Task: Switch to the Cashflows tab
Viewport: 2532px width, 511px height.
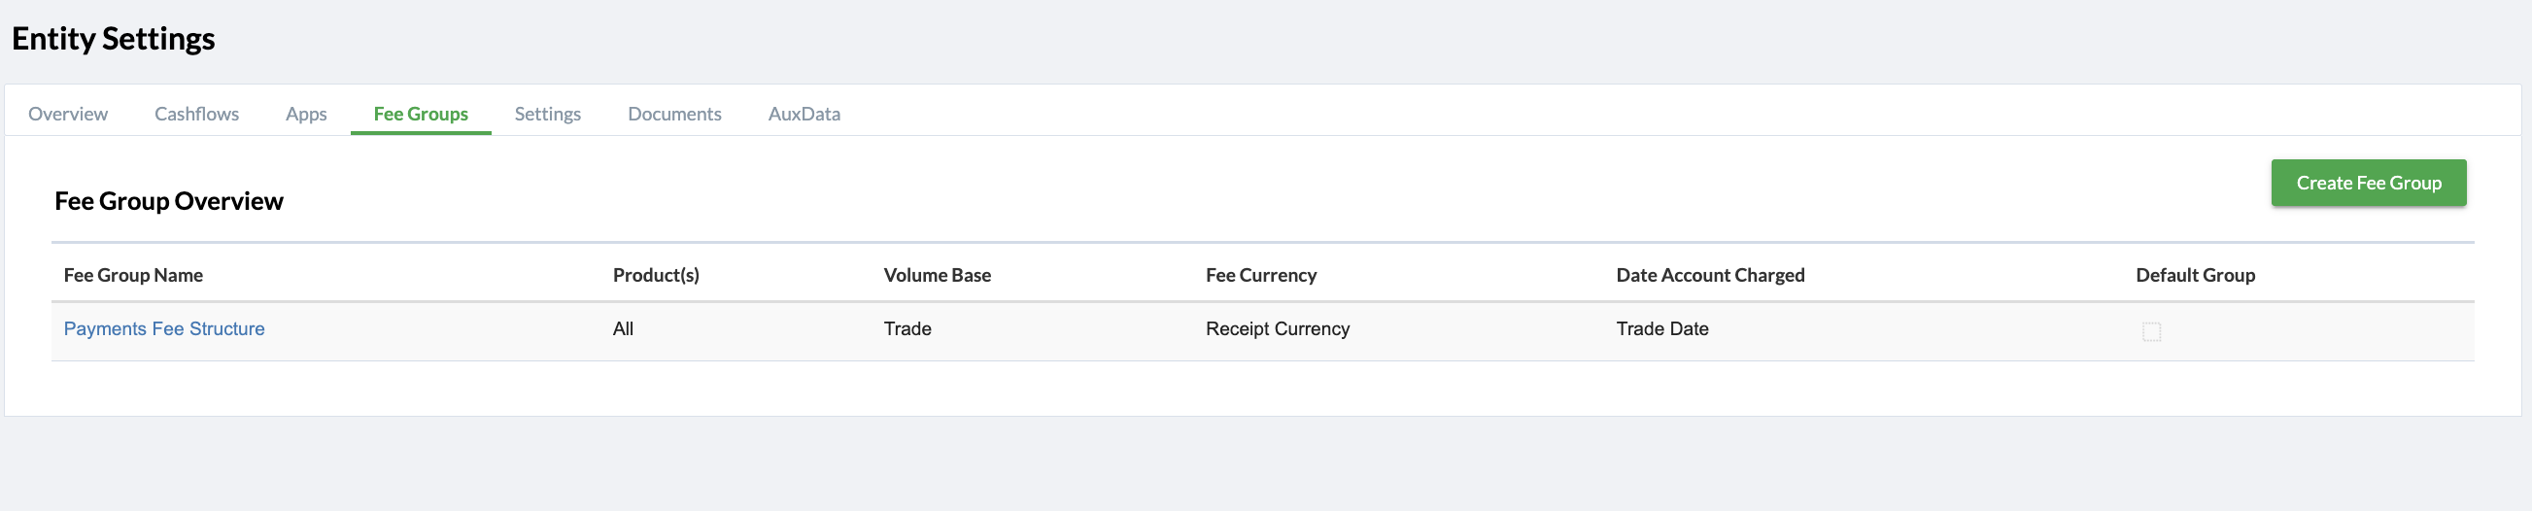Action: (x=196, y=114)
